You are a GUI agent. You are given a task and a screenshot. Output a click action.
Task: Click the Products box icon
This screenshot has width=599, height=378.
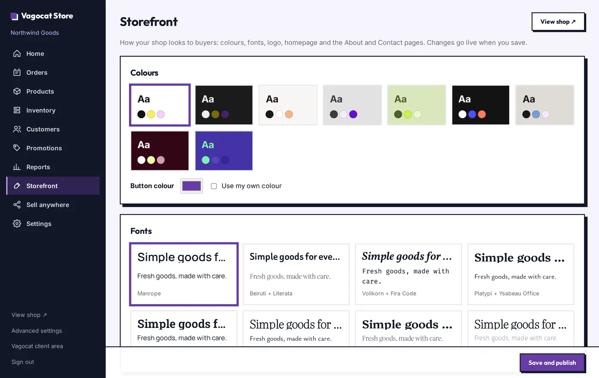tap(17, 91)
